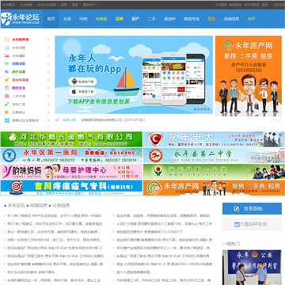The image size is (285, 285).
Task: Click the announcement scroll-up arrow
Action: [272, 120]
